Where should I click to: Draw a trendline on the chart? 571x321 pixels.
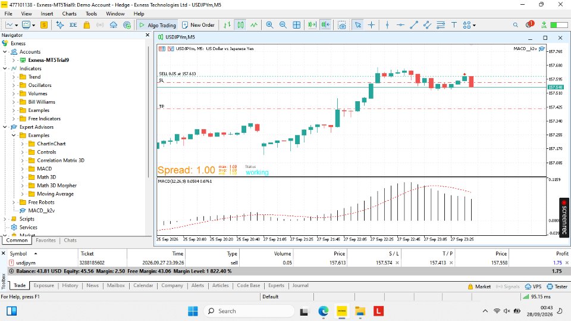click(x=414, y=25)
